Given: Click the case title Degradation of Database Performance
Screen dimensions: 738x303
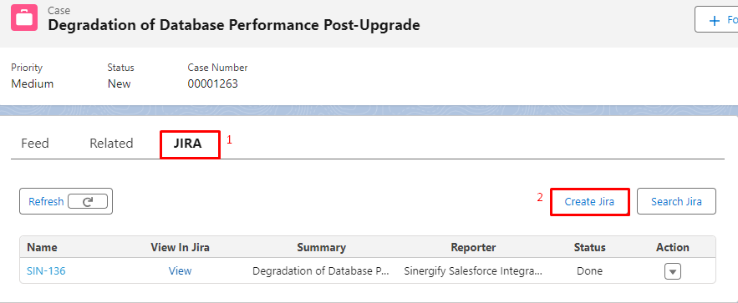Looking at the screenshot, I should click(x=234, y=25).
